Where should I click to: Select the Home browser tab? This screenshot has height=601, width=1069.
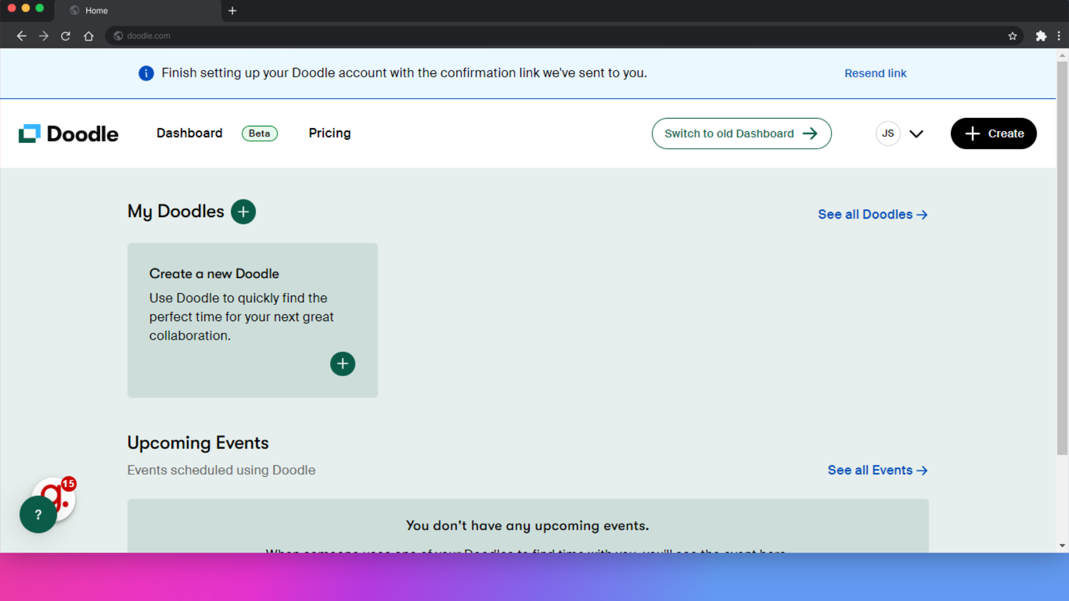tap(138, 11)
